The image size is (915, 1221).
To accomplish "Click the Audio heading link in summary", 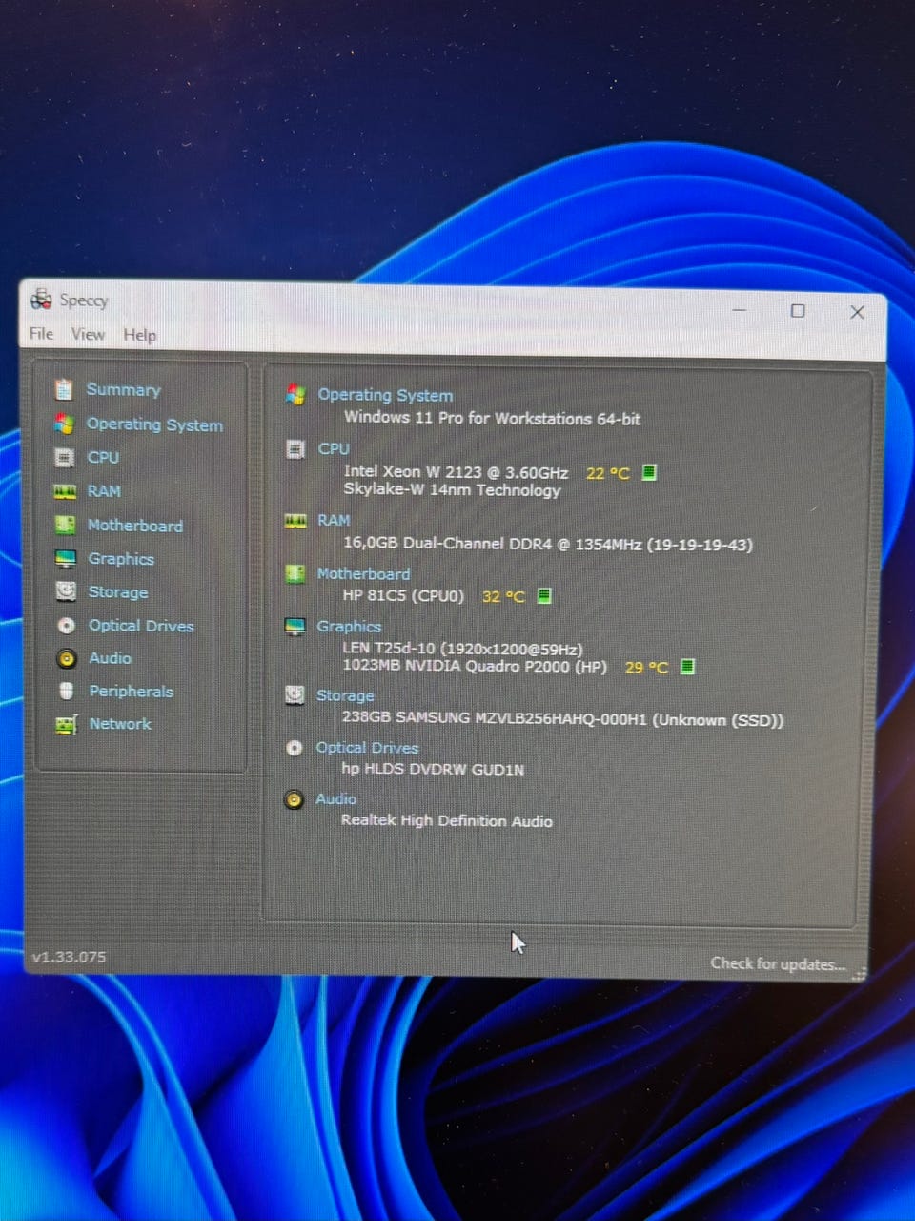I will [335, 799].
